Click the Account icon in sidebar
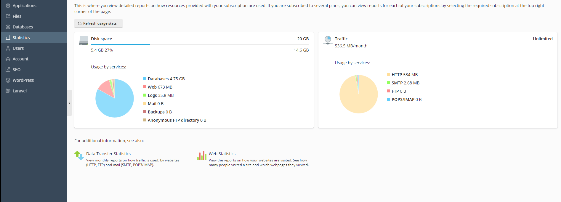The width and height of the screenshot is (561, 202). coord(8,59)
